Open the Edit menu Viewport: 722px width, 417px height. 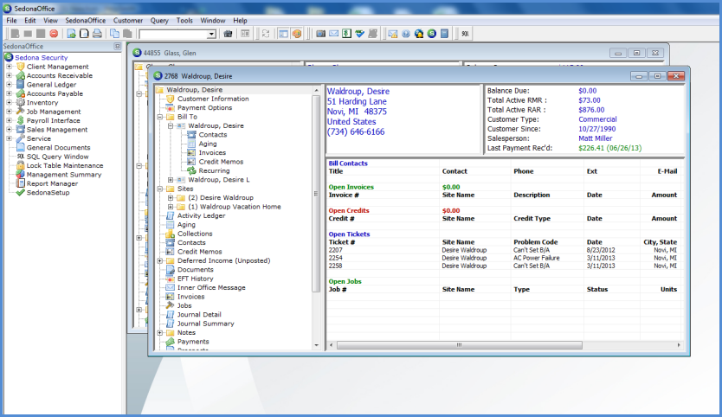[x=30, y=21]
